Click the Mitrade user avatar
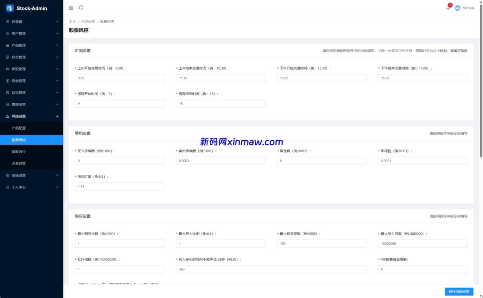Viewport: 483px width, 298px height. point(457,8)
